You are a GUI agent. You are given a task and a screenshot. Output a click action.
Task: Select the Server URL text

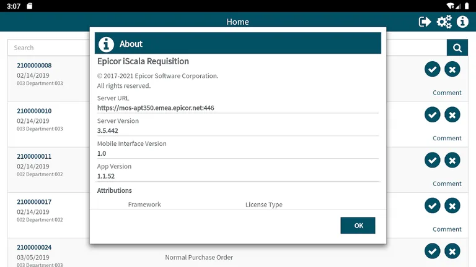[156, 108]
